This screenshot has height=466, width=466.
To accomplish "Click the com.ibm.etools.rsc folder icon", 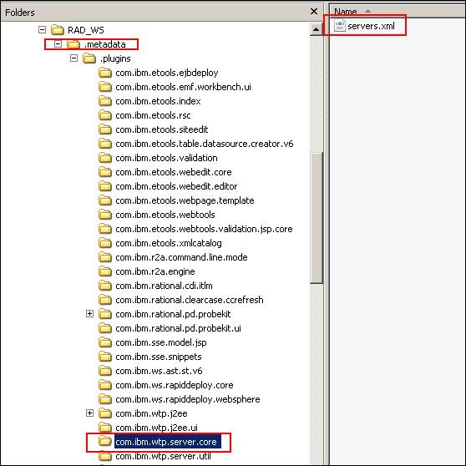I will tap(105, 115).
